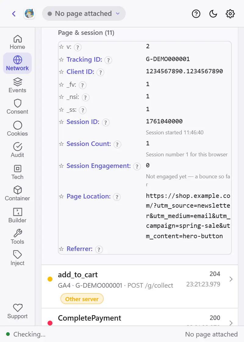This screenshot has height=342, width=244.
Task: Show help for _ss
Action: tap(83, 110)
